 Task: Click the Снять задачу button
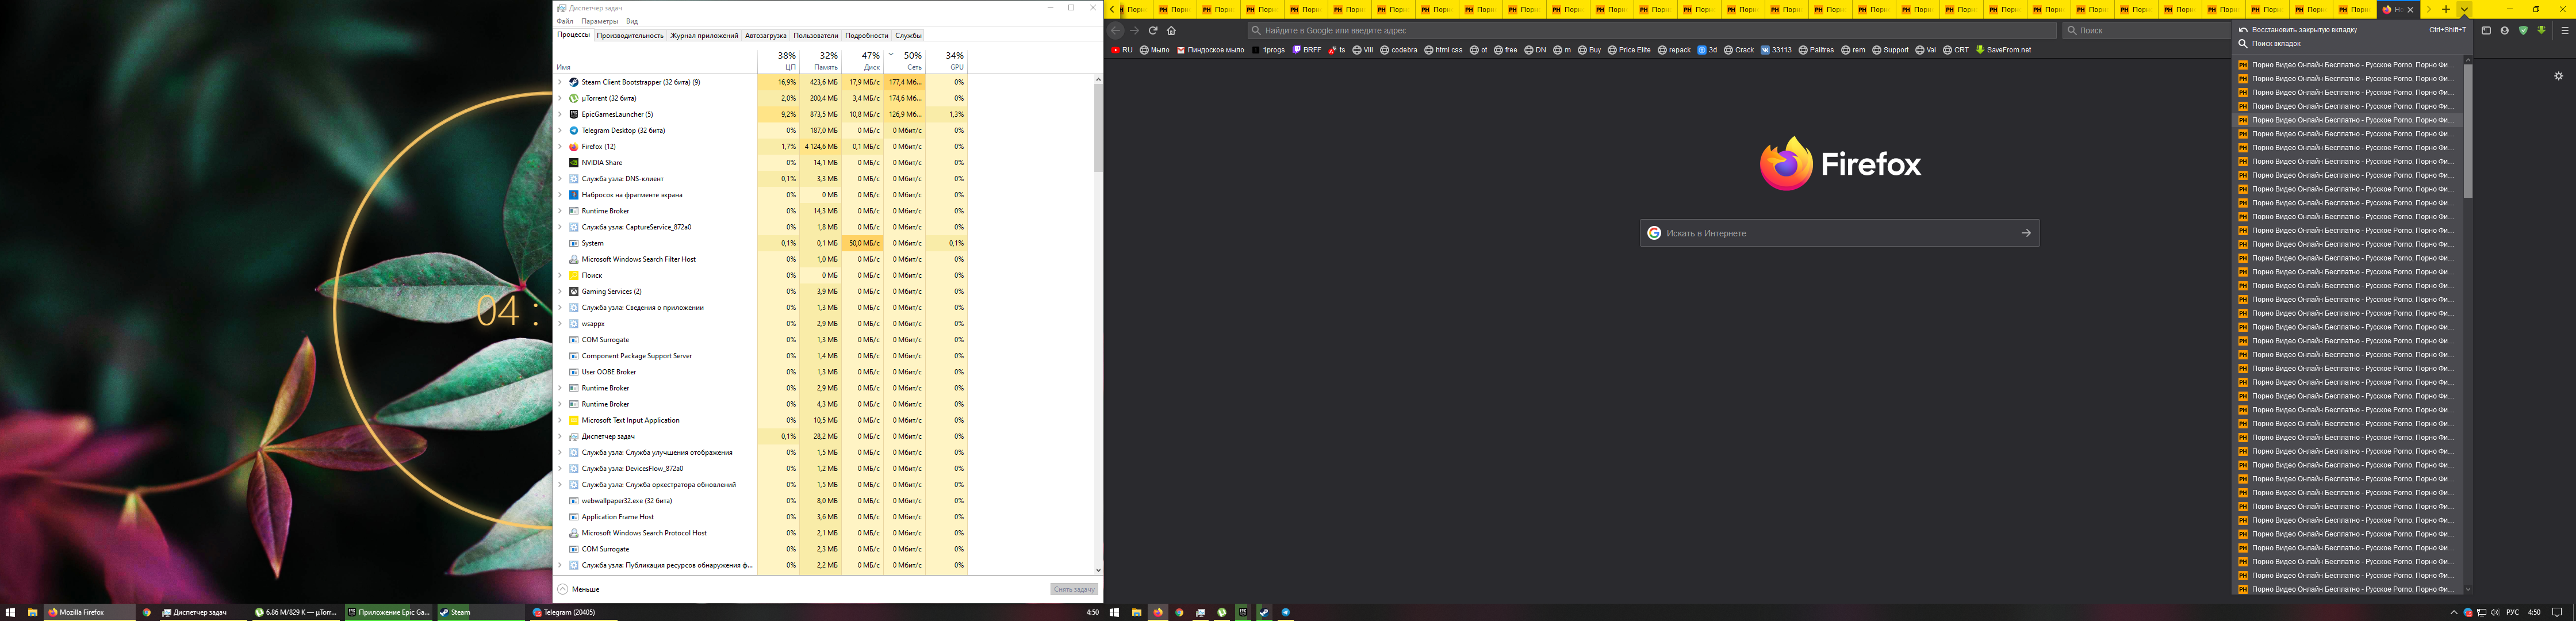(x=1073, y=589)
